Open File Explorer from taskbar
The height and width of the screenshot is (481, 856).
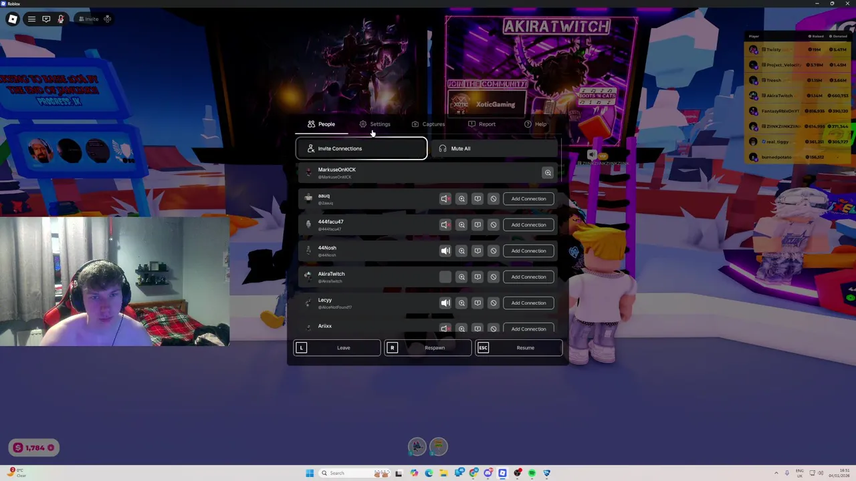[443, 473]
